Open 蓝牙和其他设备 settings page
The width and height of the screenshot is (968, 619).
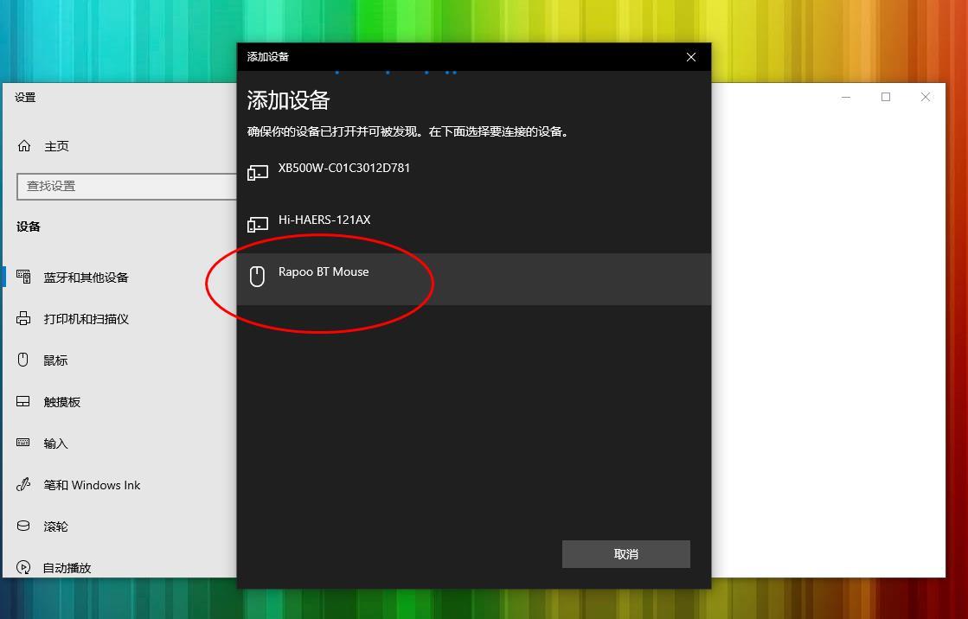click(x=86, y=278)
